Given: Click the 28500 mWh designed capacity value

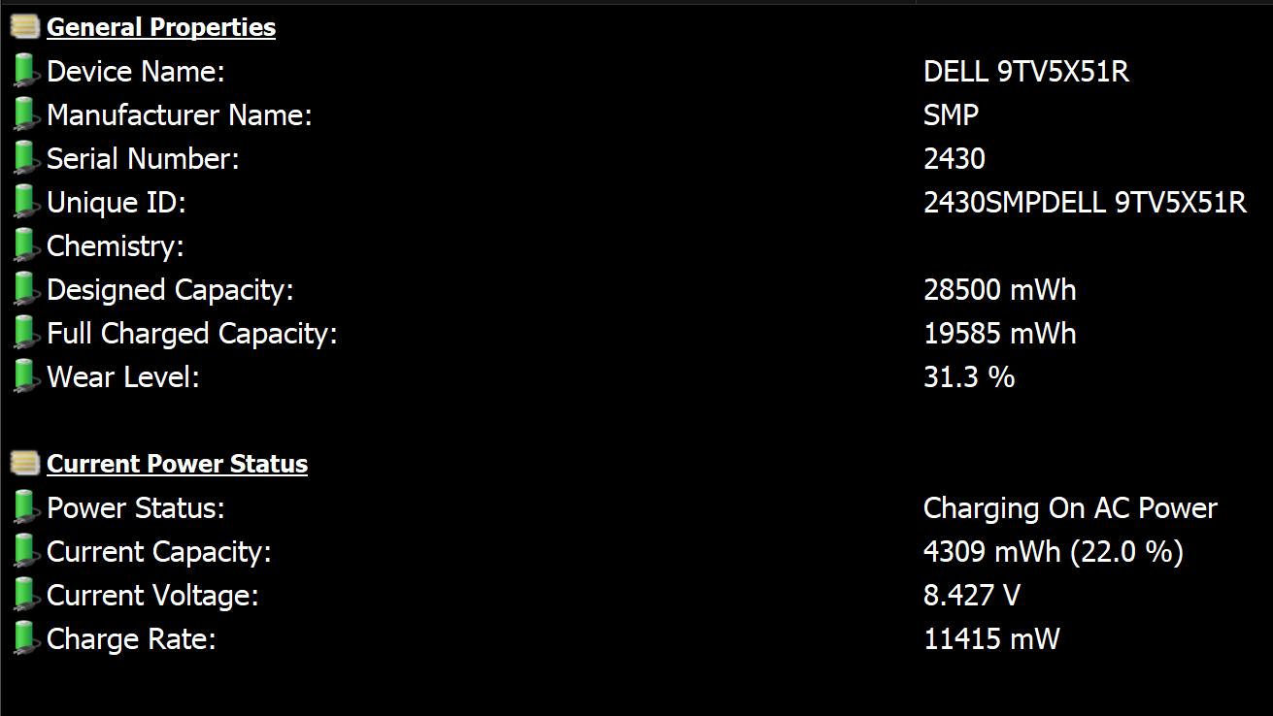Looking at the screenshot, I should point(1000,290).
